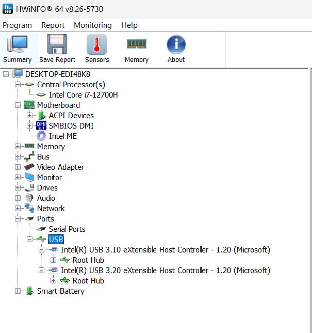Open the About info icon
Screen dimensions: 312x333
[176, 44]
